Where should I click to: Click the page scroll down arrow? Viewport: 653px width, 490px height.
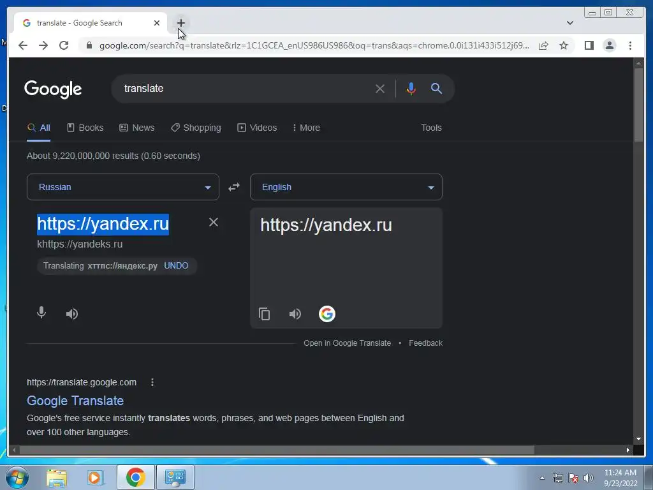pyautogui.click(x=638, y=439)
